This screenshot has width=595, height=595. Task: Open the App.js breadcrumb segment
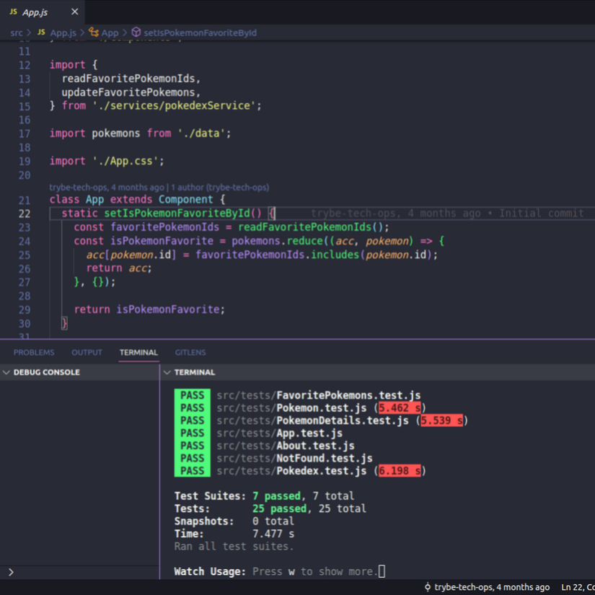coord(63,33)
